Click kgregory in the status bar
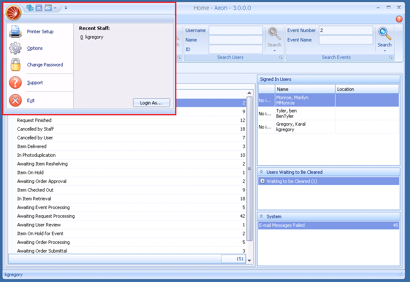 [x=14, y=275]
